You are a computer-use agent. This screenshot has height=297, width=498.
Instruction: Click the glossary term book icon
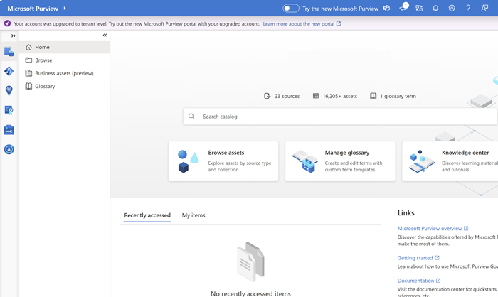click(x=373, y=96)
